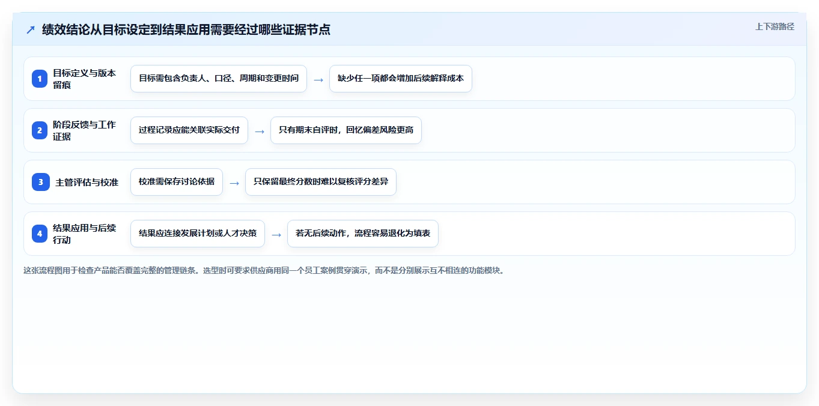Select the step number 2 badge
Image resolution: width=819 pixels, height=406 pixels.
coord(40,130)
